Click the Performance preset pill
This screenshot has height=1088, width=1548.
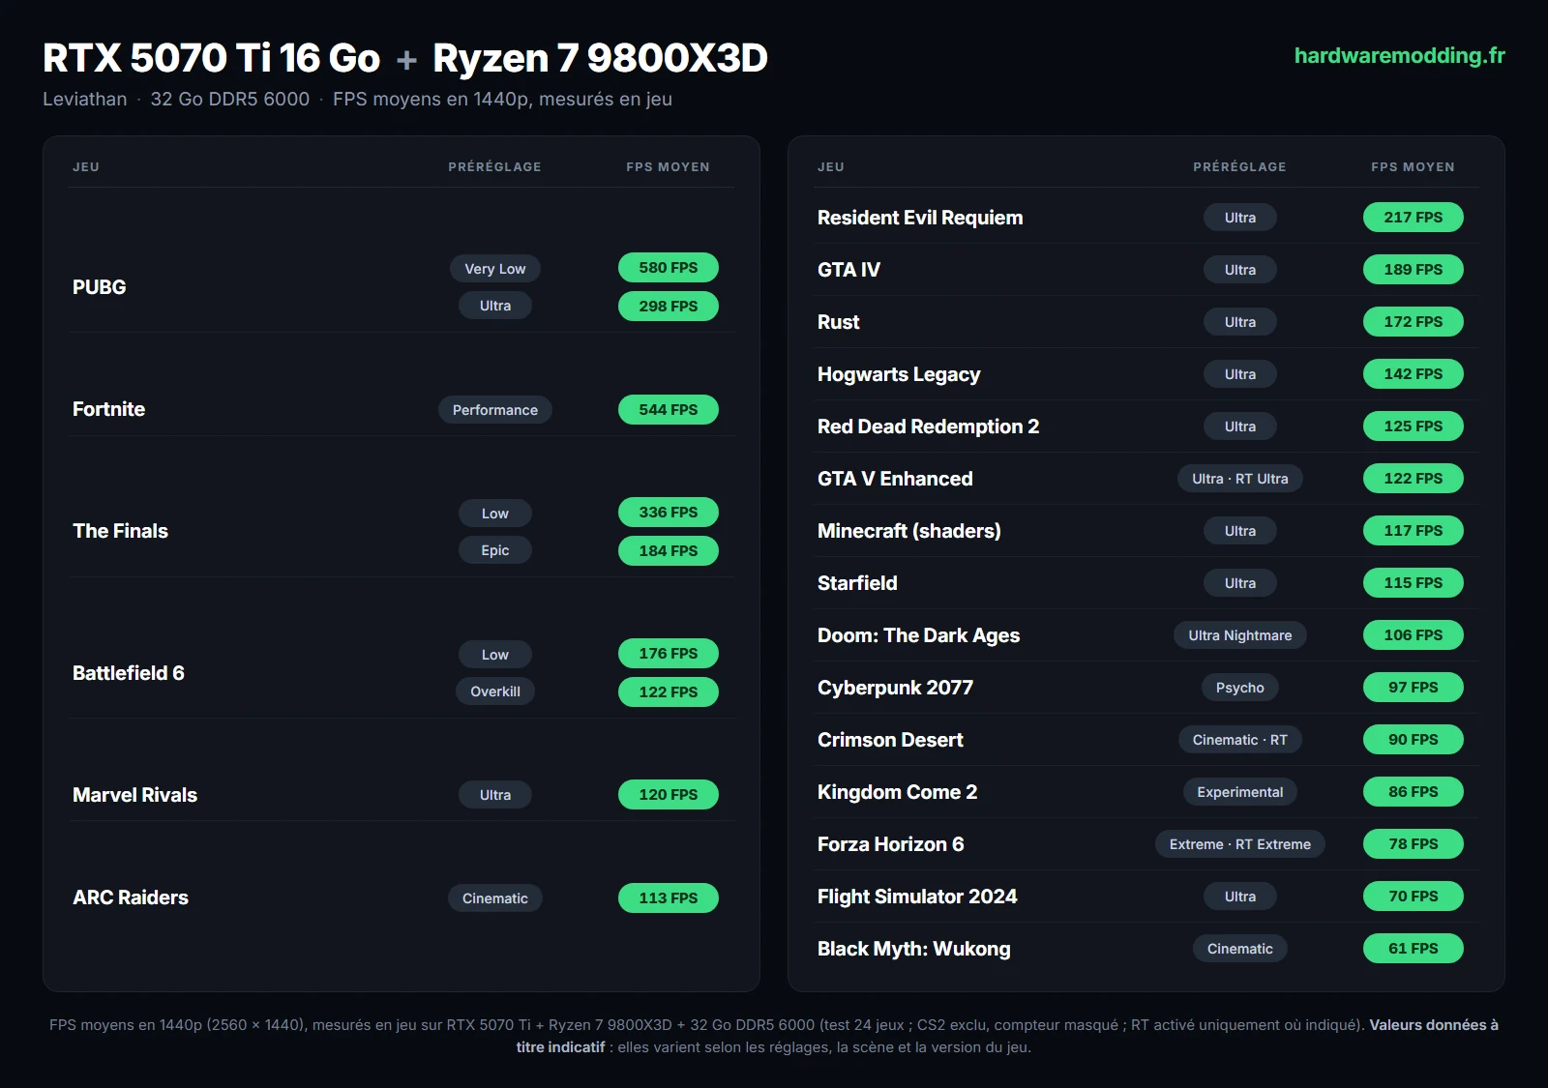point(494,410)
